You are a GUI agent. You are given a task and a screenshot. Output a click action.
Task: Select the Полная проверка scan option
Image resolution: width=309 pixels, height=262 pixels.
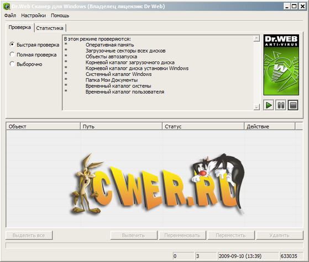point(12,54)
